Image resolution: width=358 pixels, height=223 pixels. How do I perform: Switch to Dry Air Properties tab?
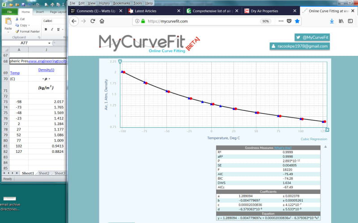271,11
